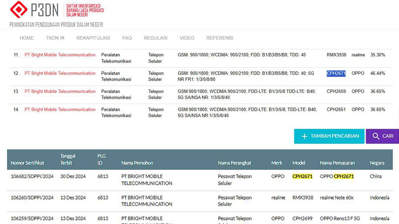Click the Merk column header

click(x=277, y=163)
